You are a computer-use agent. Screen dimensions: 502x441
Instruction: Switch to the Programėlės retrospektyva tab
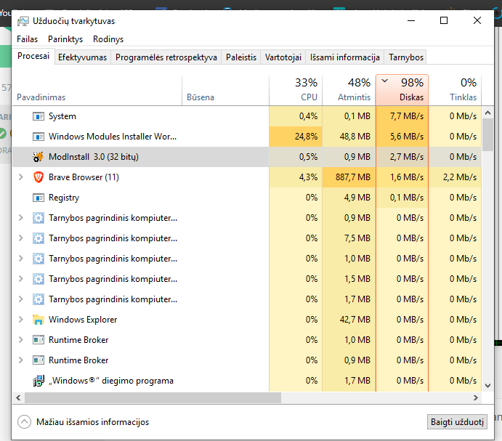[x=166, y=57]
